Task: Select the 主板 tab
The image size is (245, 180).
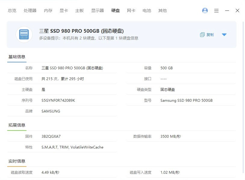Action: 79,10
